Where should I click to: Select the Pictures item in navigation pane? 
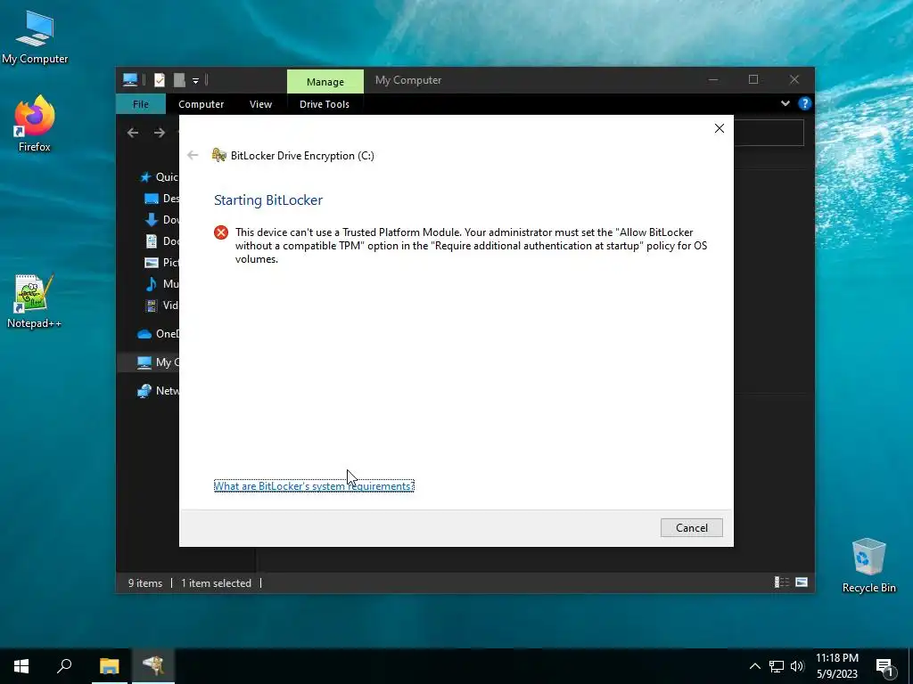tap(161, 263)
